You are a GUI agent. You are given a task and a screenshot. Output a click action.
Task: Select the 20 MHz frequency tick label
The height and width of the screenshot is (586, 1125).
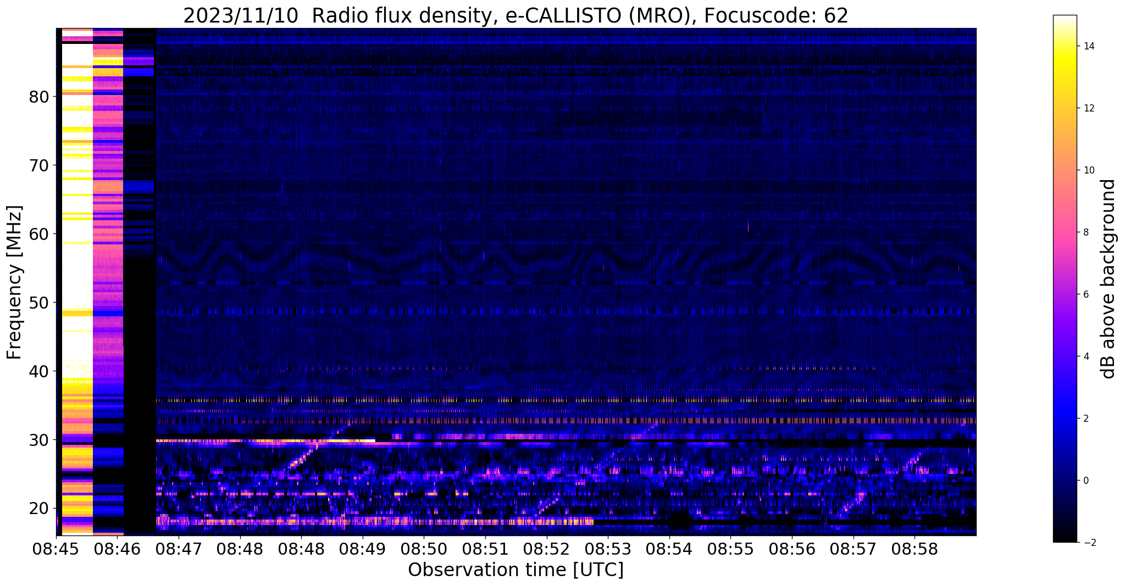coord(39,509)
